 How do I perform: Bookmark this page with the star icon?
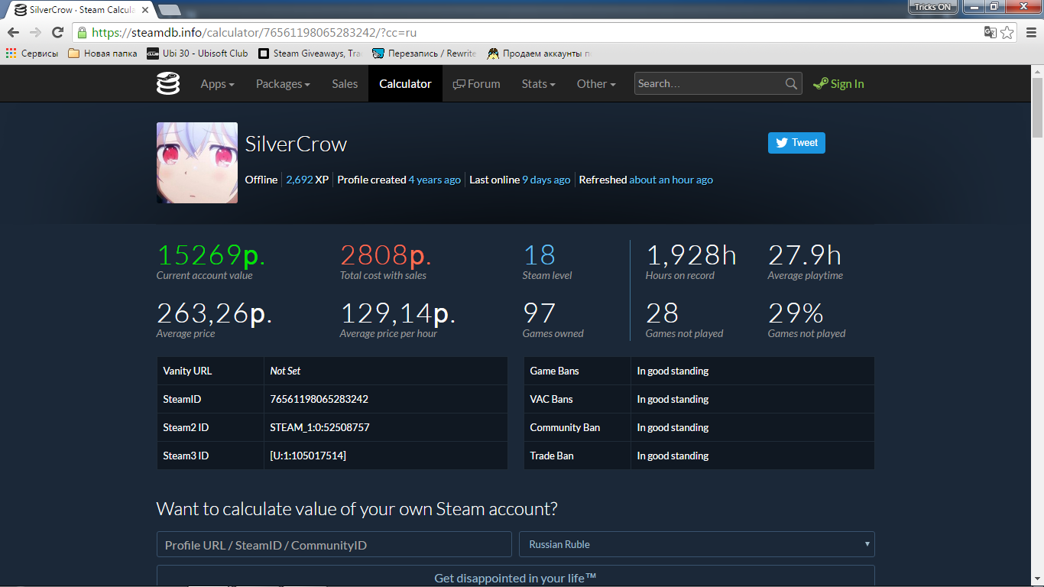(1007, 32)
